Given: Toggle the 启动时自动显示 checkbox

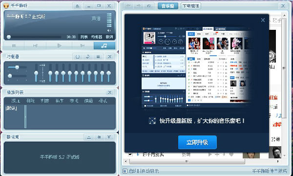Looking at the screenshot, I should tap(125, 171).
